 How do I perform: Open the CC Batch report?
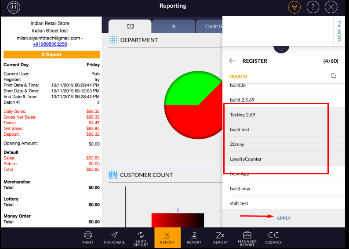pos(273,238)
